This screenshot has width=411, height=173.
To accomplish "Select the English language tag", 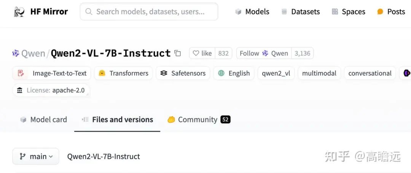I will click(x=234, y=73).
